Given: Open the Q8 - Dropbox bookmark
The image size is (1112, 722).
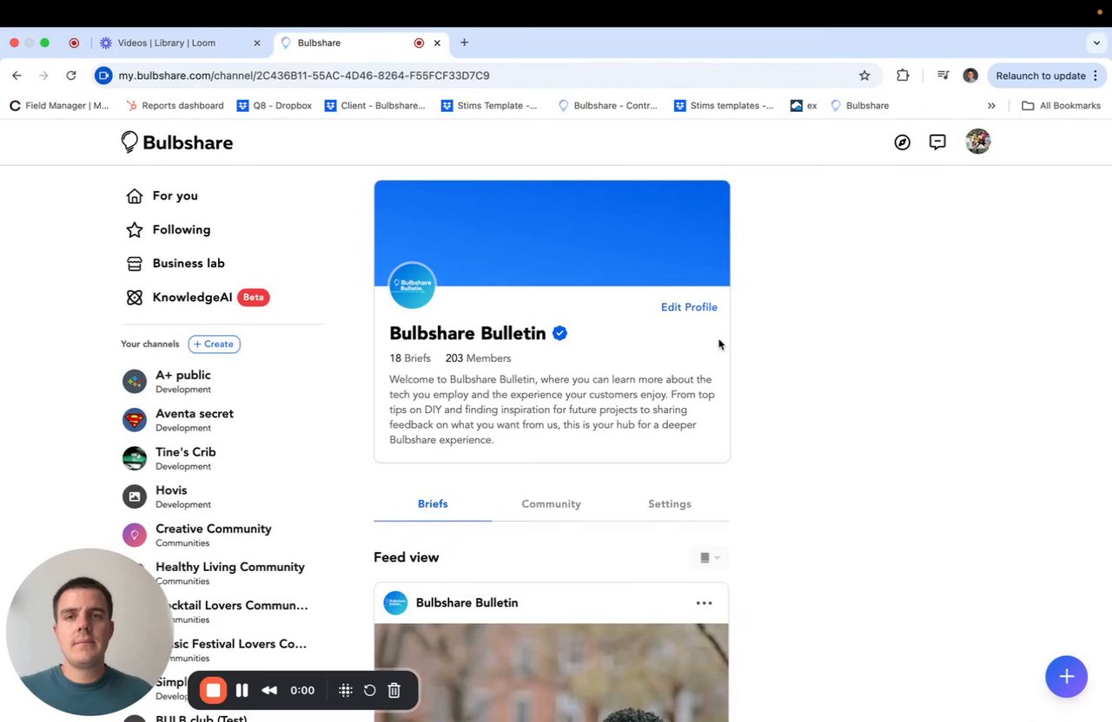Looking at the screenshot, I should [275, 106].
